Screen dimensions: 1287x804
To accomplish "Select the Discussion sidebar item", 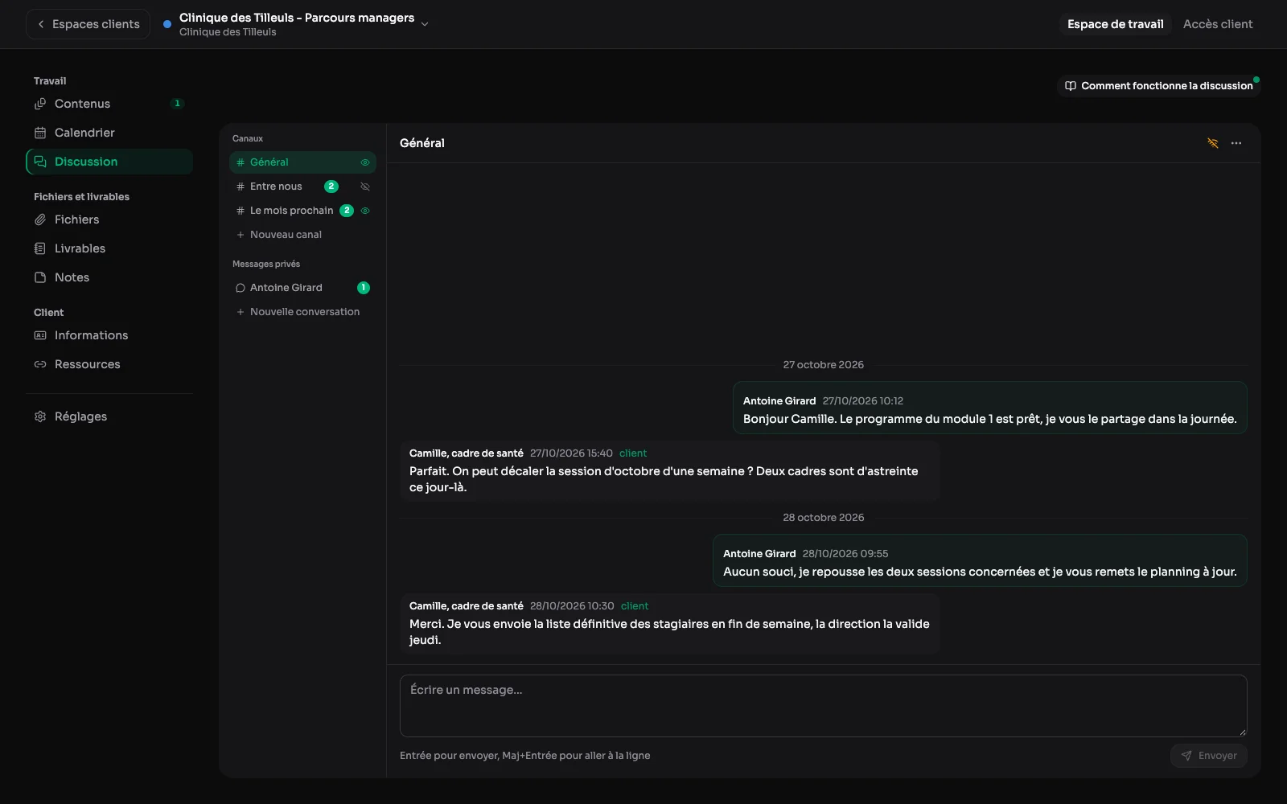I will point(109,162).
